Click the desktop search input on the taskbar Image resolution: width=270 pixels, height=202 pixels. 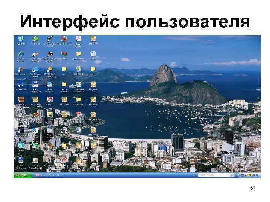214,175
